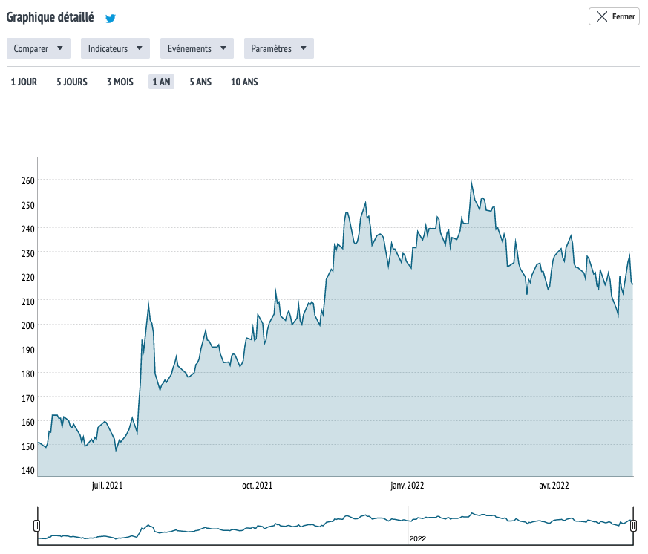The image size is (648, 554).
Task: Select the 1 JOUR time range
Action: [x=24, y=82]
